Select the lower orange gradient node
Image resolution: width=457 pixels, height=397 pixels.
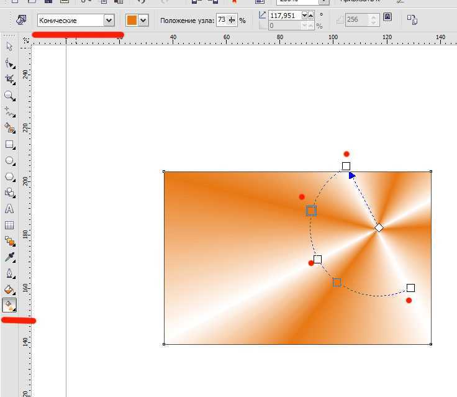[337, 282]
